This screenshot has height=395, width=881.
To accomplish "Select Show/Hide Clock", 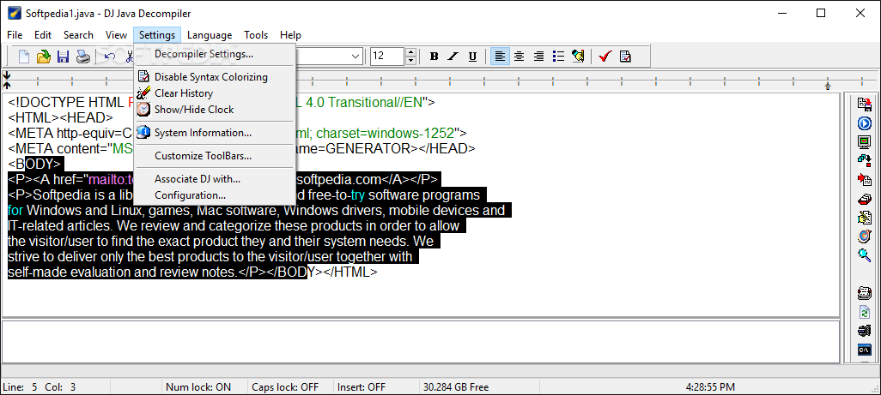I will pos(215,110).
